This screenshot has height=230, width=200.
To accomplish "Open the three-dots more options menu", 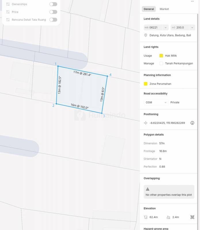I will tap(192, 1).
